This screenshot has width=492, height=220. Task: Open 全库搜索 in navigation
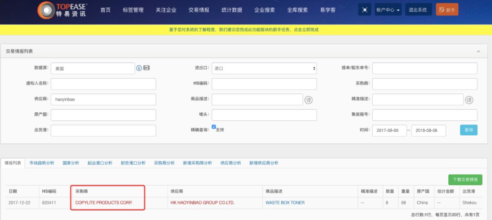click(297, 10)
